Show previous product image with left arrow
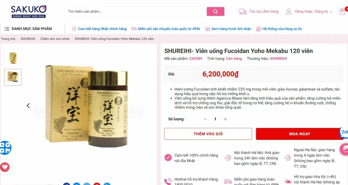Viewport: 348px width, 185px height. [x=28, y=106]
